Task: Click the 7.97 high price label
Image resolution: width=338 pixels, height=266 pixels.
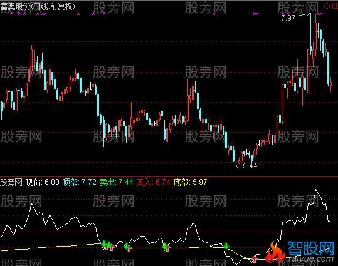Action: click(288, 18)
